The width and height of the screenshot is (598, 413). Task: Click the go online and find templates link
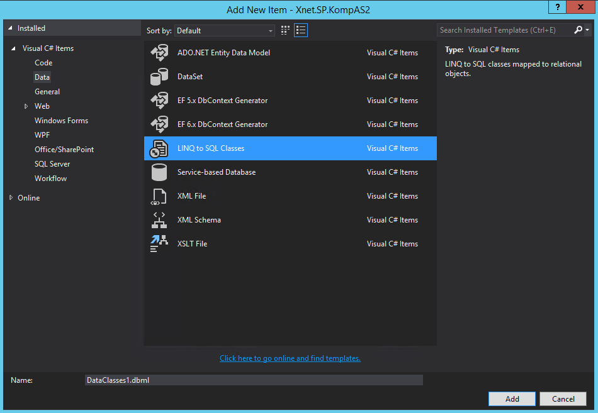tap(290, 358)
